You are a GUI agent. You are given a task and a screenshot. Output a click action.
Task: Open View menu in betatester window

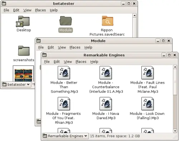(27, 10)
